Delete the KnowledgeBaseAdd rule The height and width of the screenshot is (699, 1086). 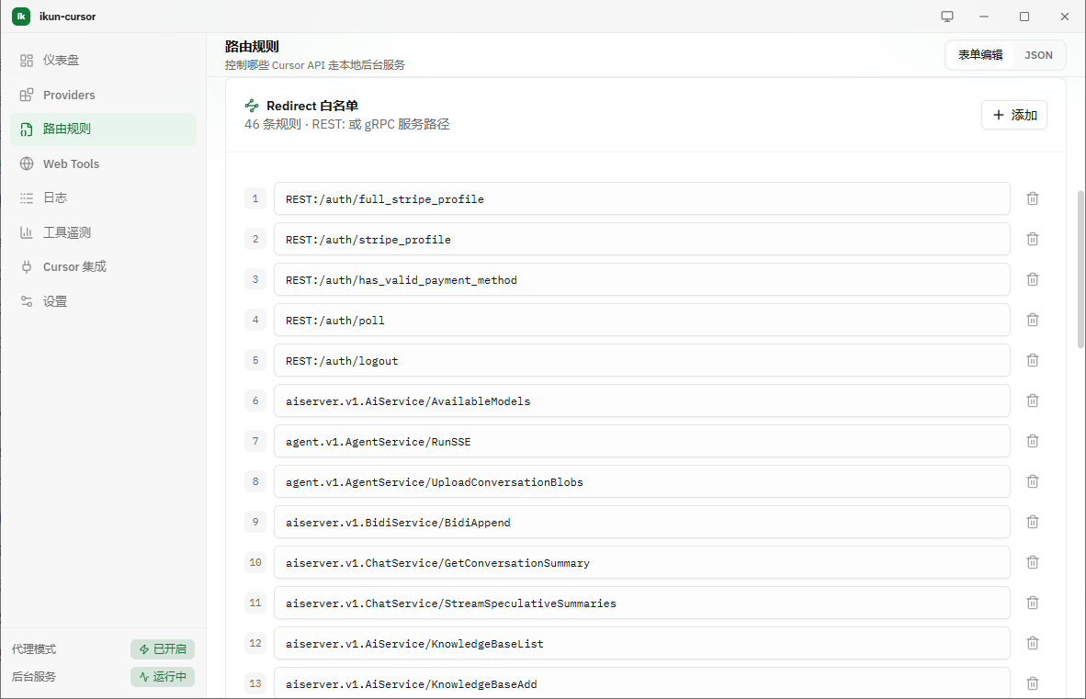coord(1032,683)
